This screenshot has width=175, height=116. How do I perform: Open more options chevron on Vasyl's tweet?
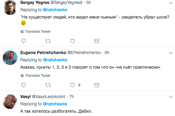[x=171, y=97]
